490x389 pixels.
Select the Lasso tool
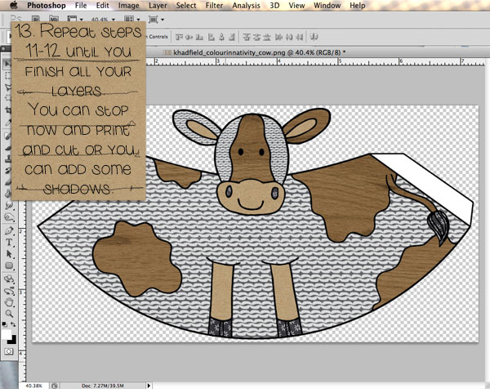coord(7,87)
